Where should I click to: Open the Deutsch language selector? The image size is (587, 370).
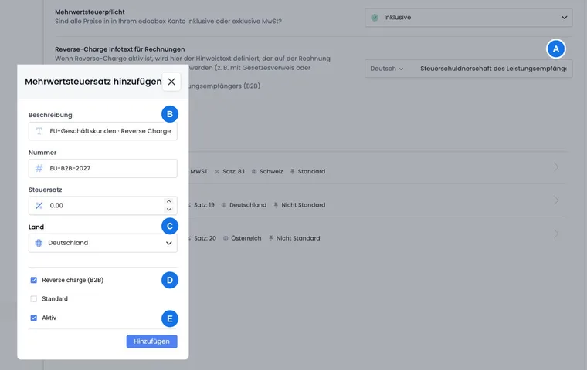coord(386,69)
